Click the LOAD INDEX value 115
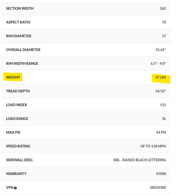Viewport: 176px width, 195px height. pyautogui.click(x=163, y=105)
